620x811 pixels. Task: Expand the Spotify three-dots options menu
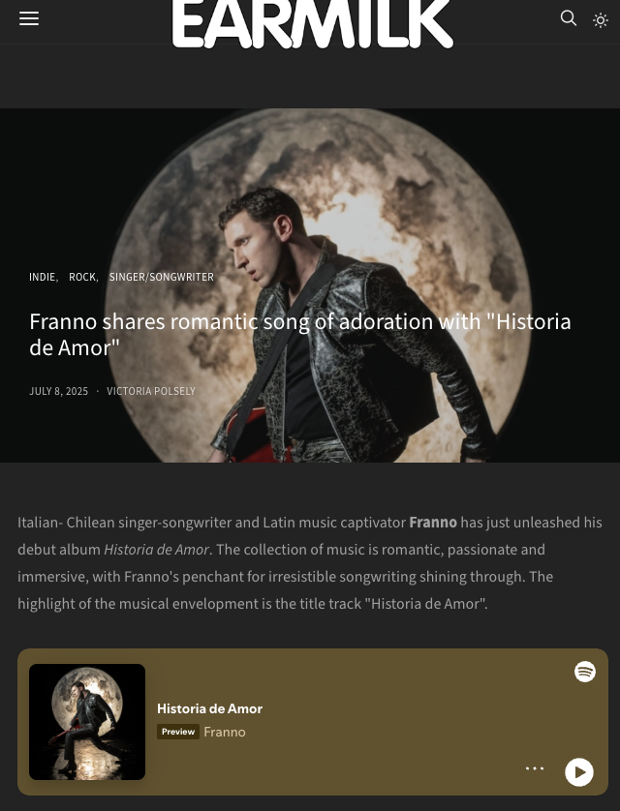[535, 768]
